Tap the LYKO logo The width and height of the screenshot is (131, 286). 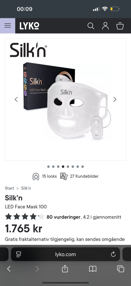[x=29, y=26]
